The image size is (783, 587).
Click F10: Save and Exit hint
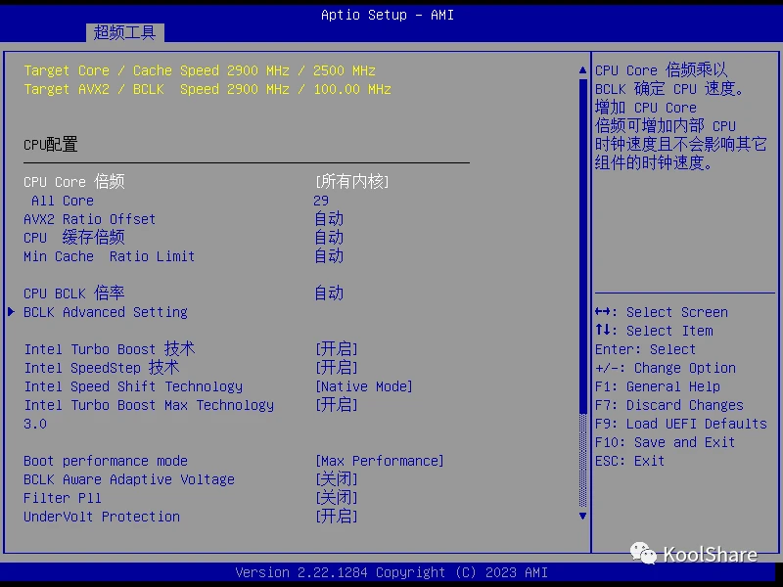coord(665,442)
